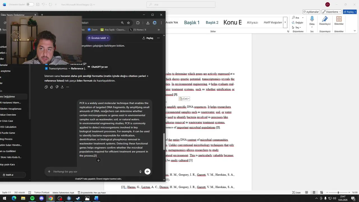Open Chrome extensions puzzle icon

pyautogui.click(x=138, y=23)
